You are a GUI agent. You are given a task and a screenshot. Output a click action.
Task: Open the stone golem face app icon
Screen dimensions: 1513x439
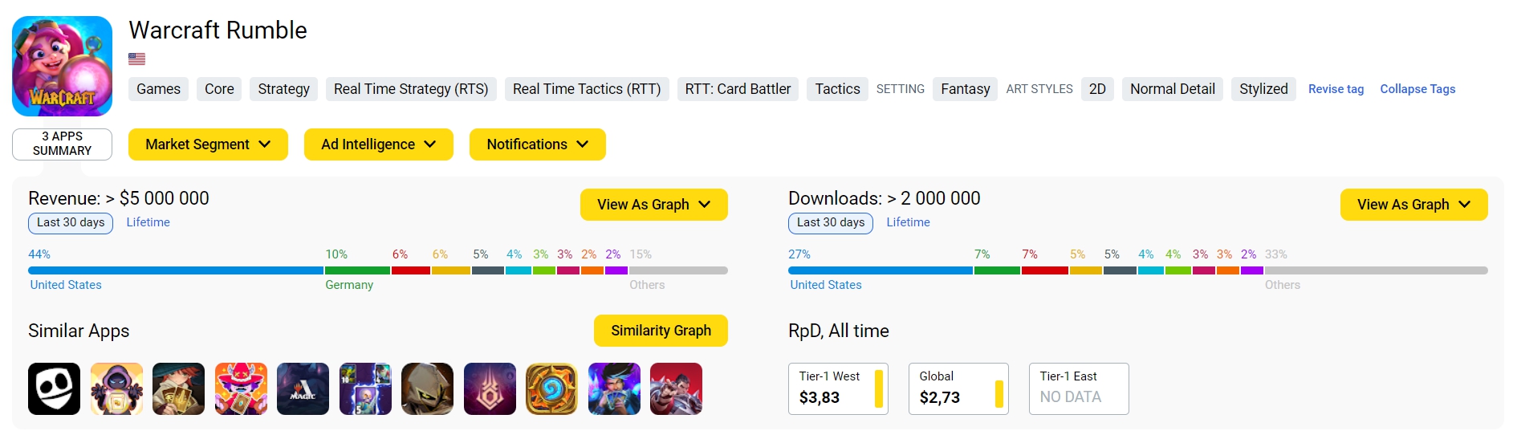point(427,389)
